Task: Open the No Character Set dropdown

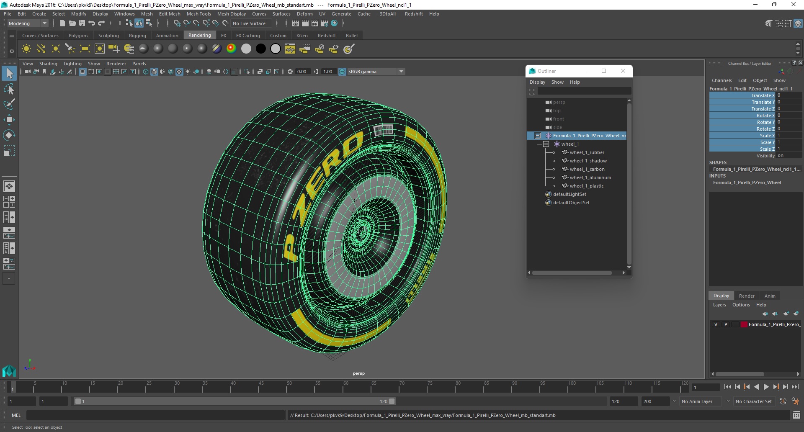Action: (x=754, y=401)
